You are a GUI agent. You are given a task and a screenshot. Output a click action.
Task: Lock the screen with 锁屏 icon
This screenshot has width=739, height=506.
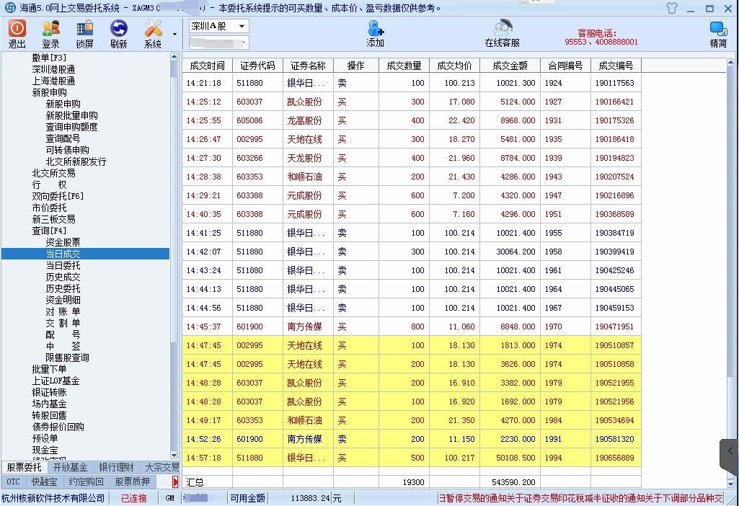point(84,33)
